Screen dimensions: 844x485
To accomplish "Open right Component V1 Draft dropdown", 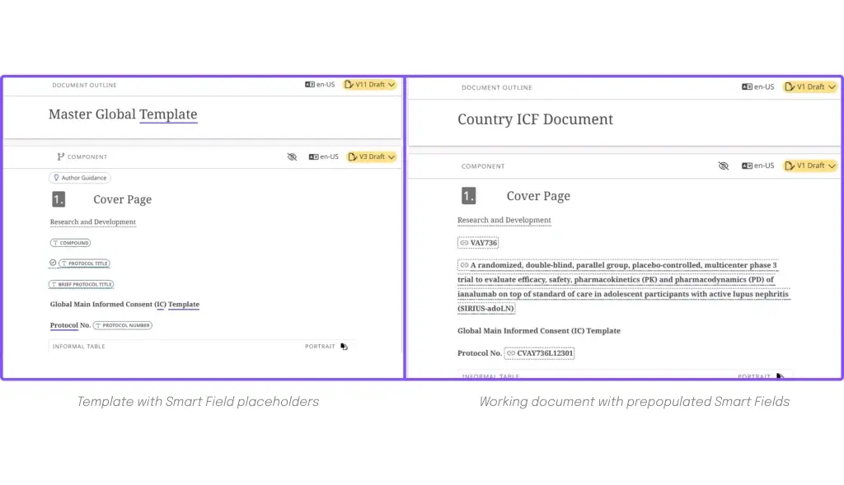I will point(810,166).
